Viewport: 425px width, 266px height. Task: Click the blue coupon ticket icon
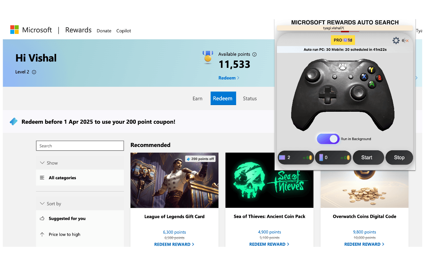tap(14, 122)
